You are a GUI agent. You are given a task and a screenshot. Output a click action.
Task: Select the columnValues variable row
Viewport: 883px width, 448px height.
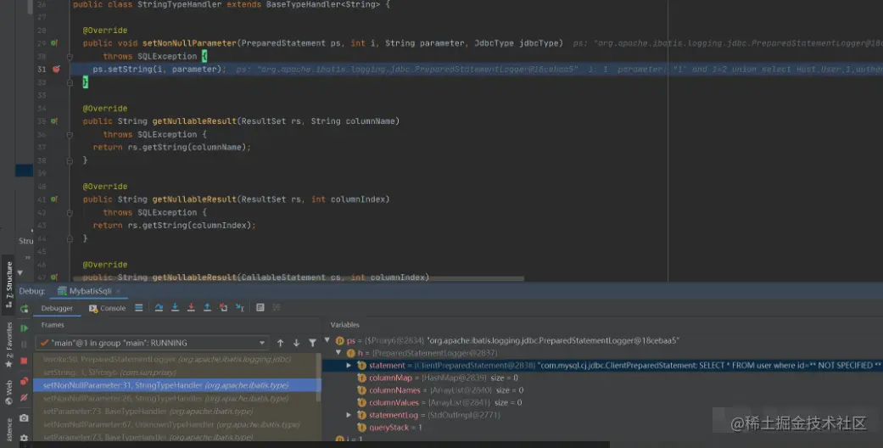602,402
